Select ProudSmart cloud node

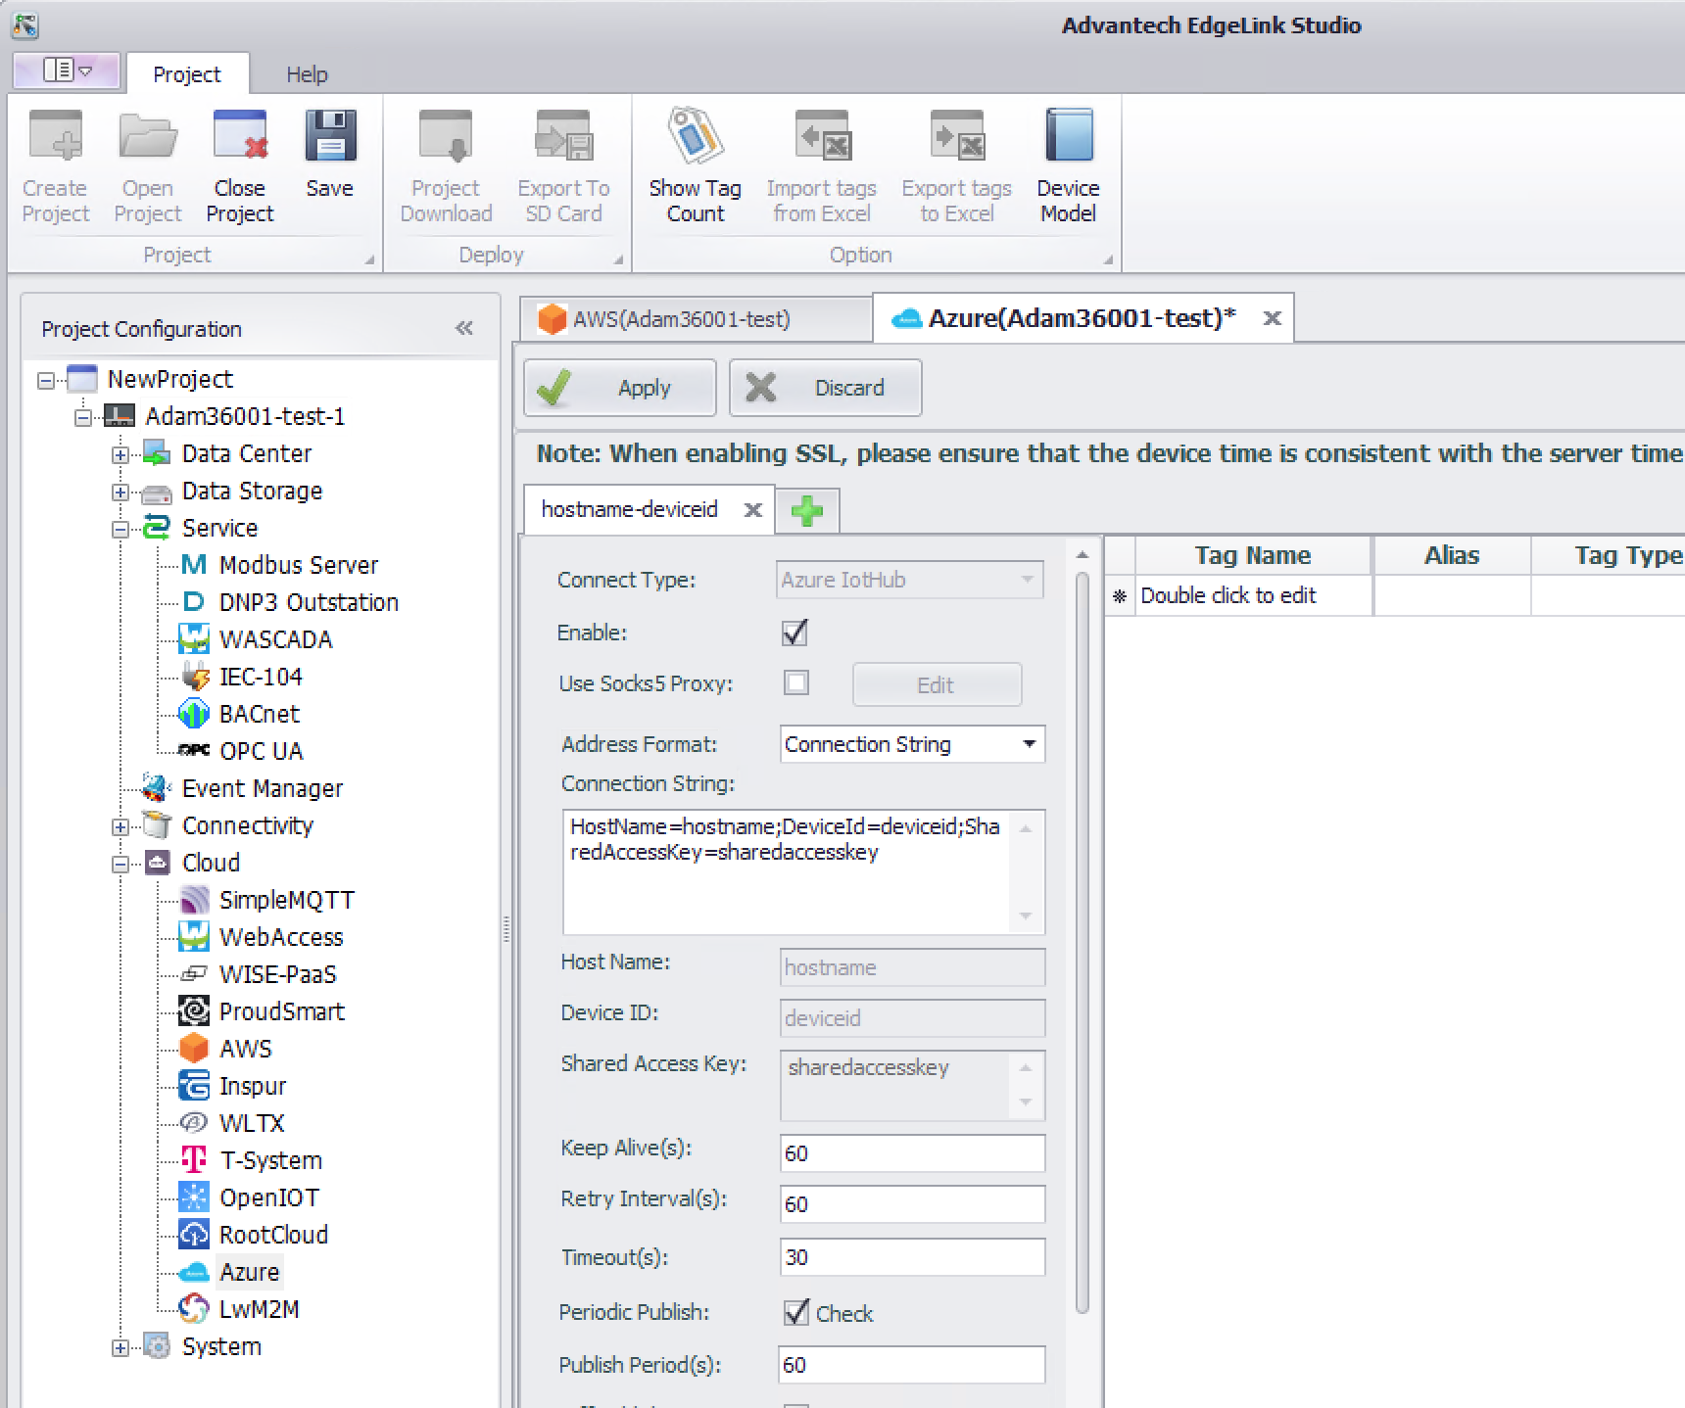[281, 1011]
